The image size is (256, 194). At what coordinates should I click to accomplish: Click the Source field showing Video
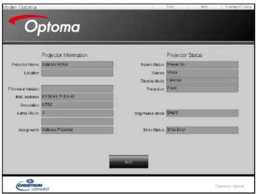[202, 73]
